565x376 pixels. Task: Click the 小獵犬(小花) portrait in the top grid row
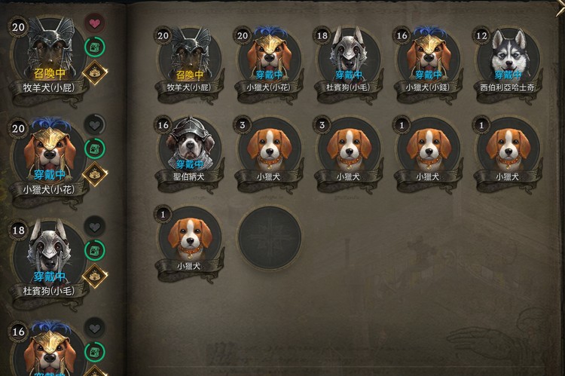coord(269,63)
